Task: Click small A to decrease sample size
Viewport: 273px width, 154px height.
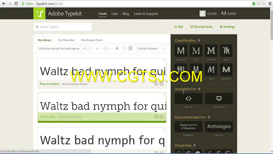Action: pos(97,49)
